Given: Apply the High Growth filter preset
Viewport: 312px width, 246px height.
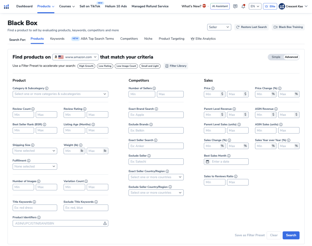Looking at the screenshot, I should [x=86, y=66].
